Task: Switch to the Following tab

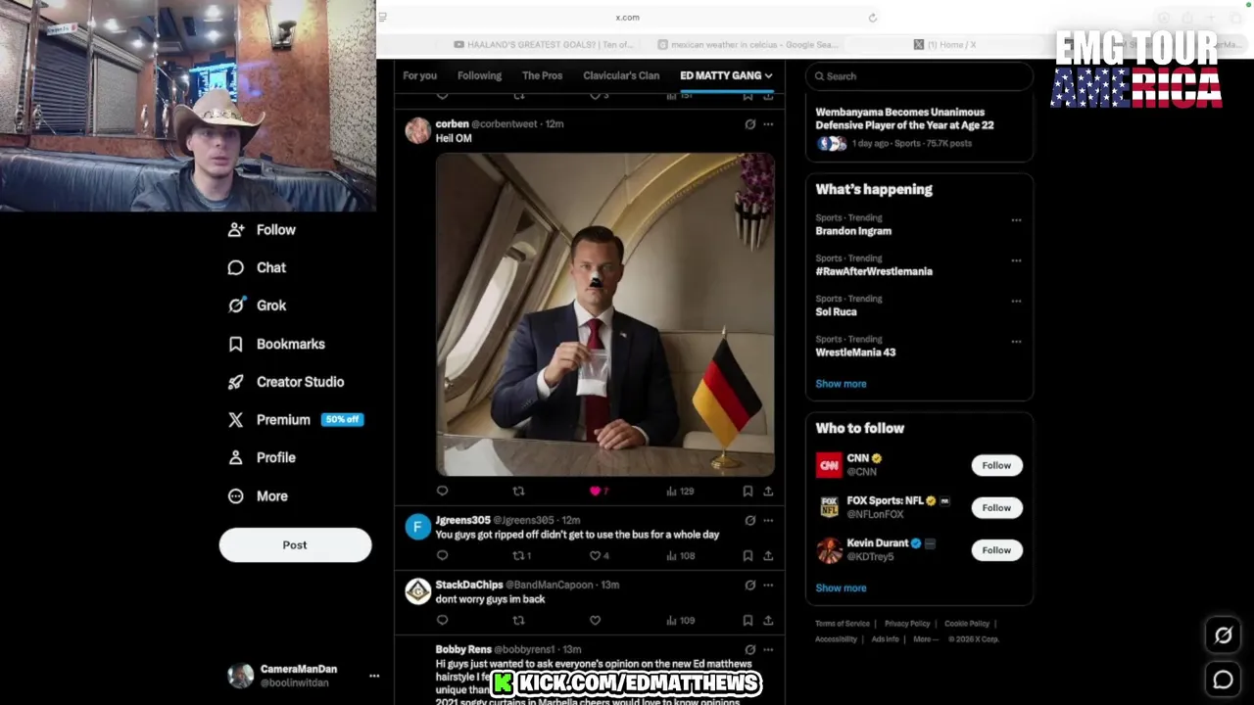Action: click(x=479, y=75)
